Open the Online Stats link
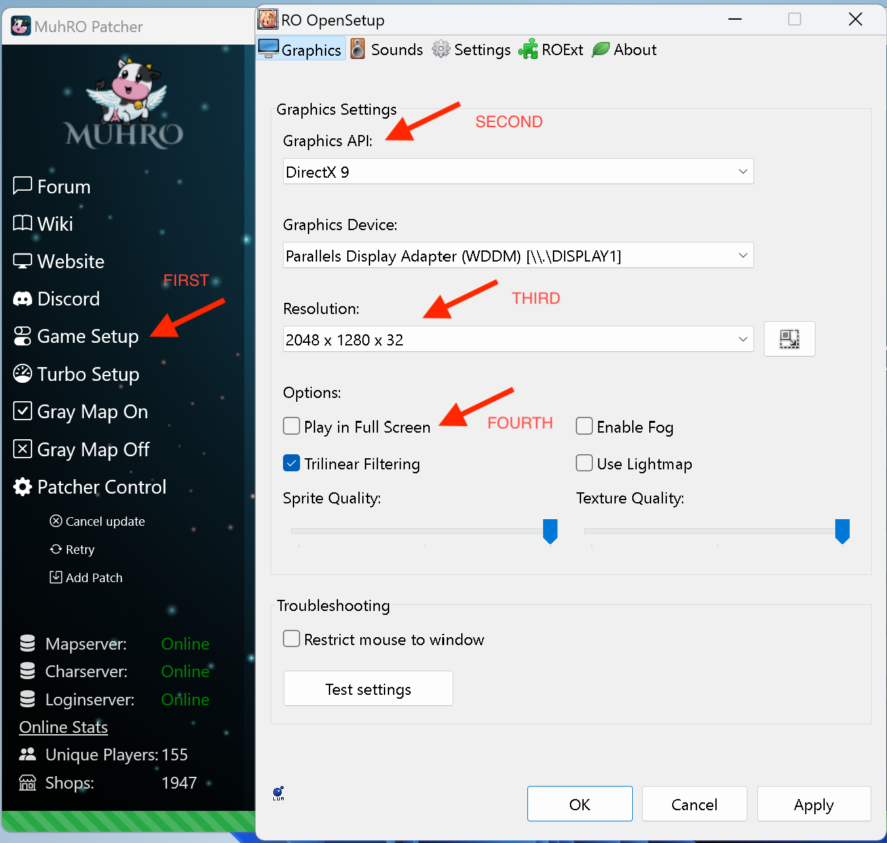887x843 pixels. pos(64,728)
